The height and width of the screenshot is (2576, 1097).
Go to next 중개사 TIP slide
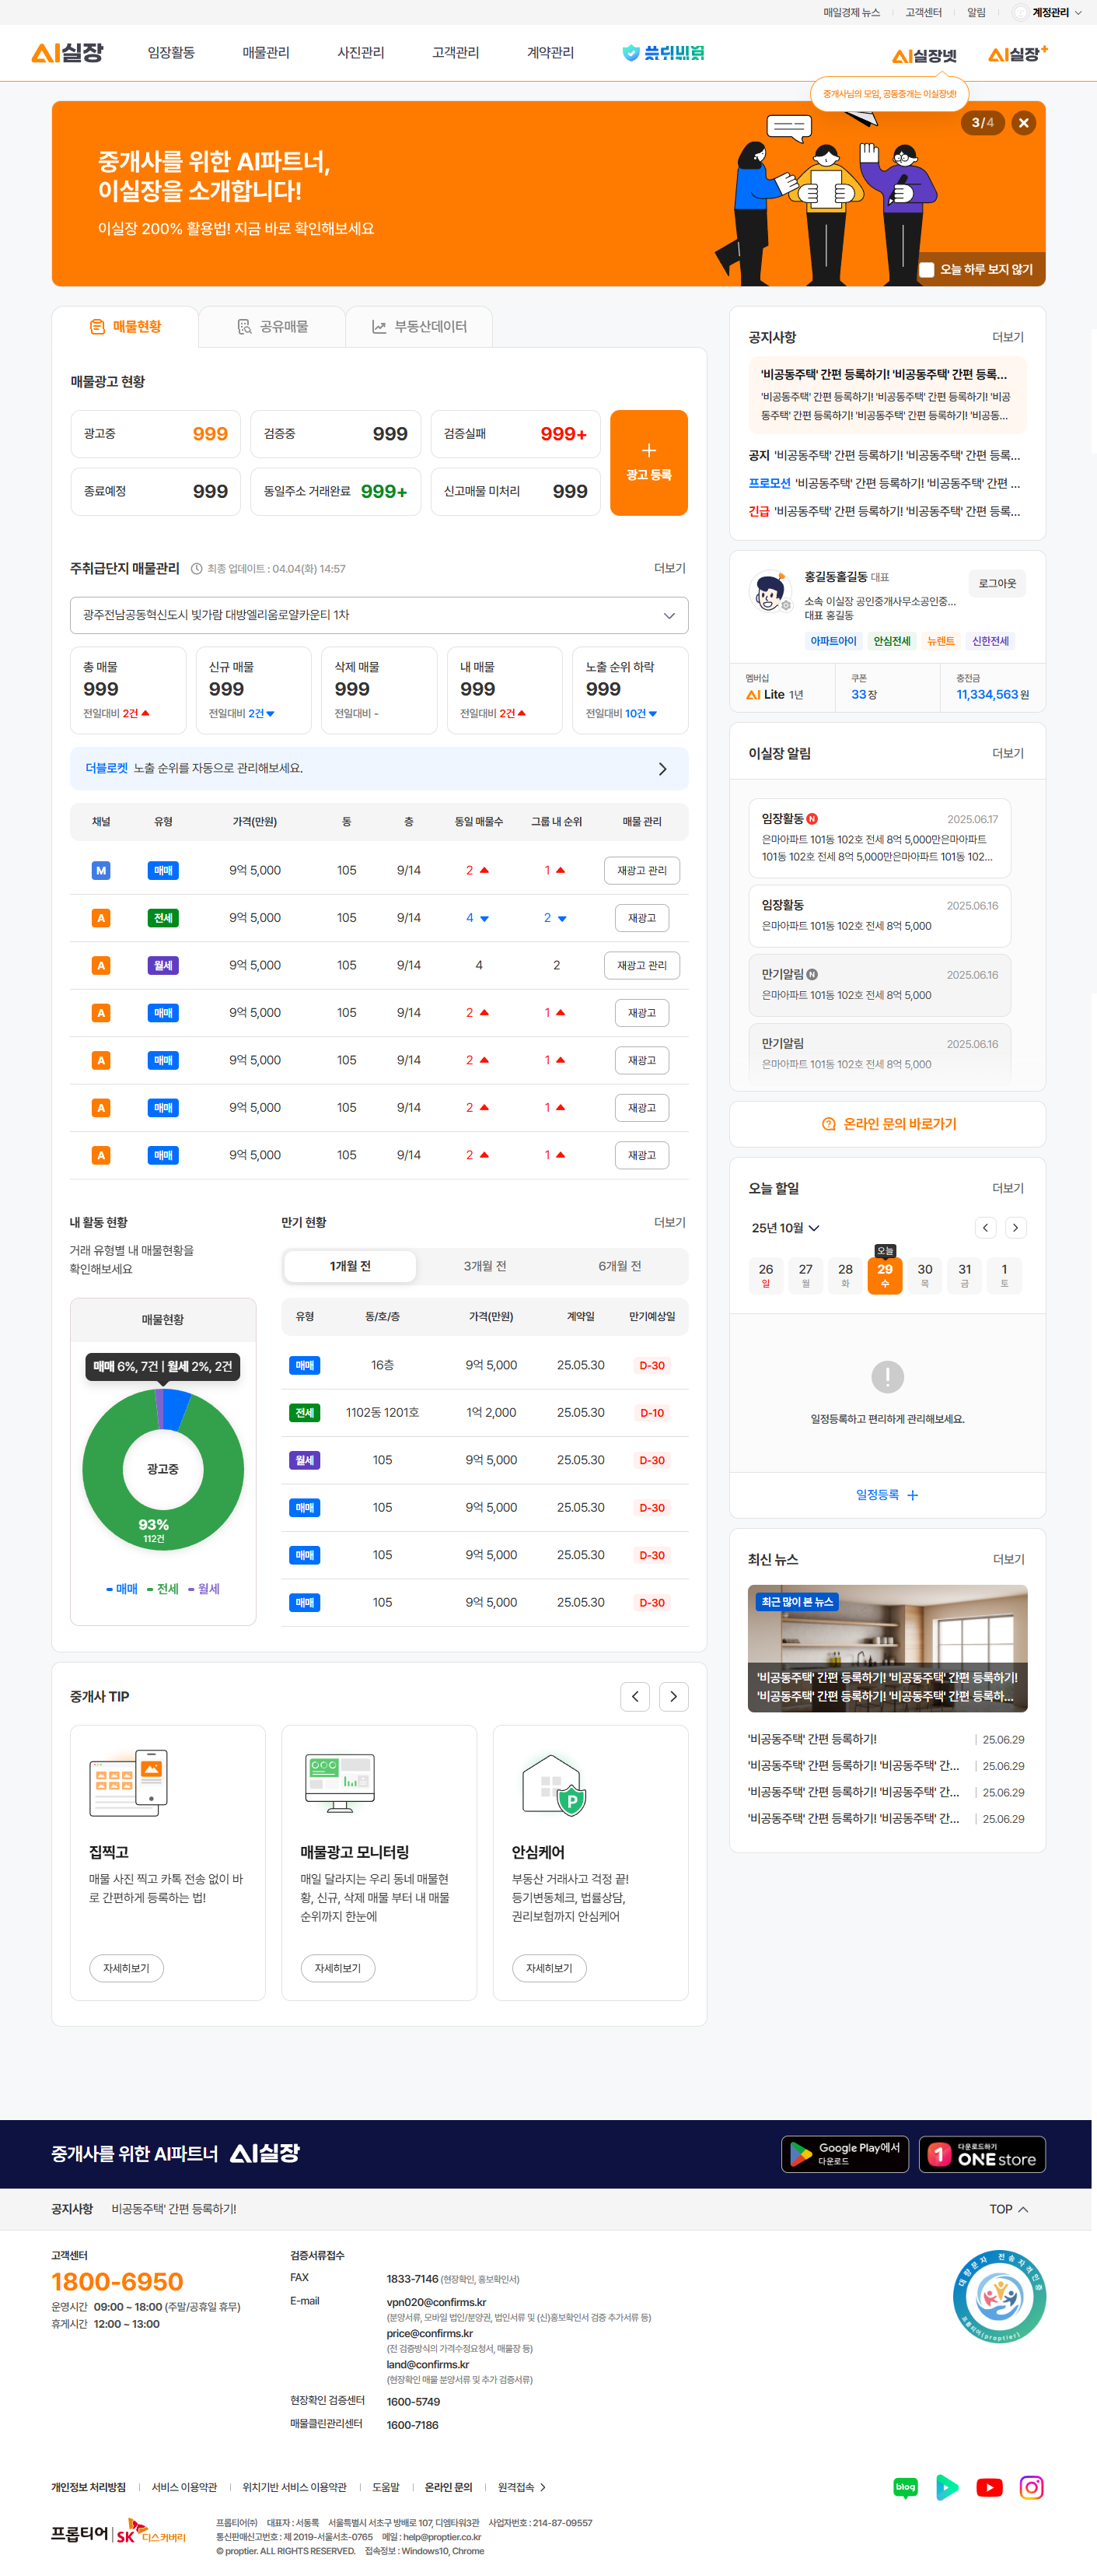(673, 1696)
